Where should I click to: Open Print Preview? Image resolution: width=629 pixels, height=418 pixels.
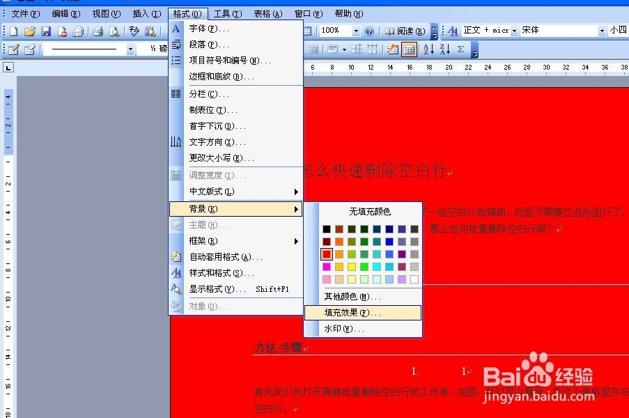click(x=112, y=31)
